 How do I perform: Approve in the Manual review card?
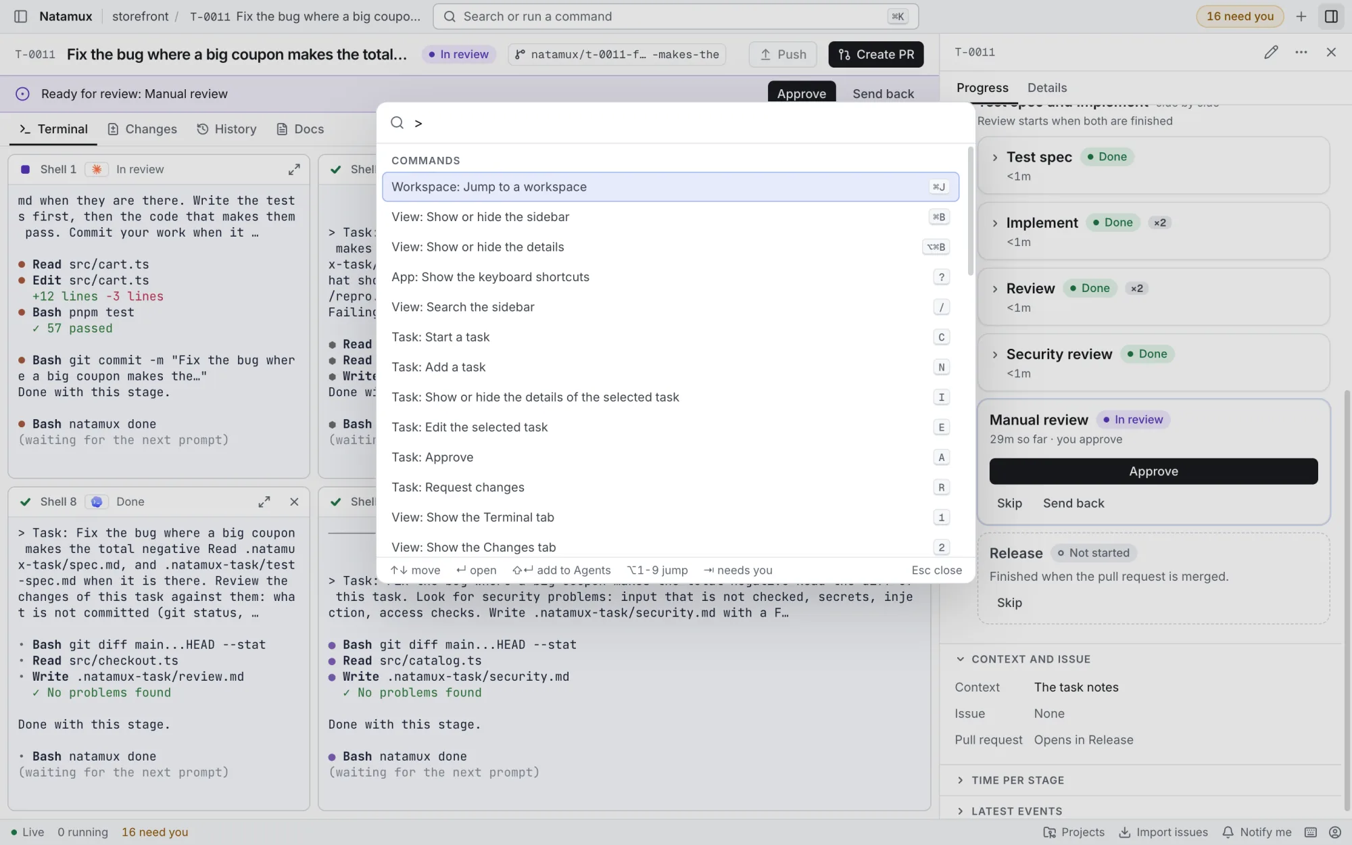[1153, 471]
